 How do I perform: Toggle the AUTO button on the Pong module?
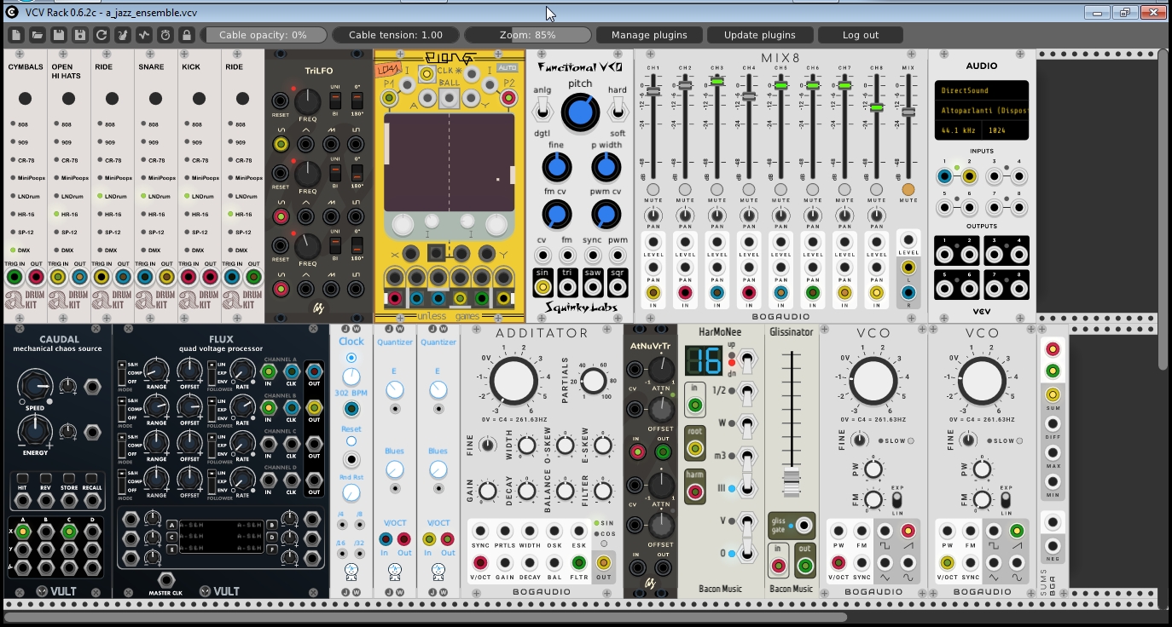[x=508, y=67]
